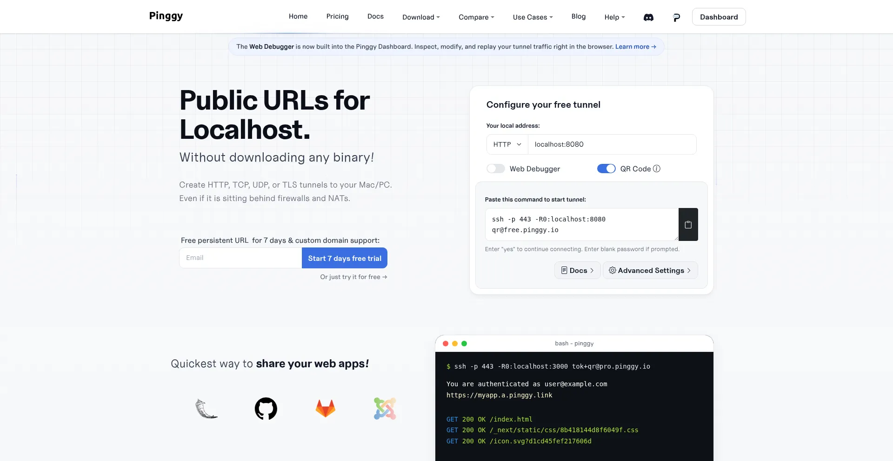893x461 pixels.
Task: Click the GitLab logo icon
Action: point(326,409)
